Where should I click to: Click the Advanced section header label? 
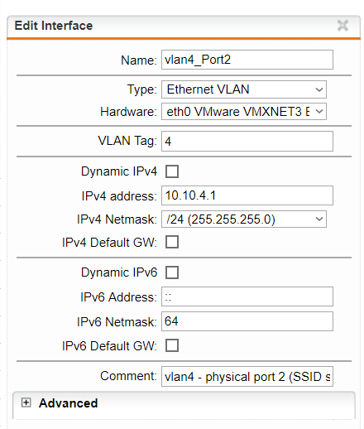point(69,403)
